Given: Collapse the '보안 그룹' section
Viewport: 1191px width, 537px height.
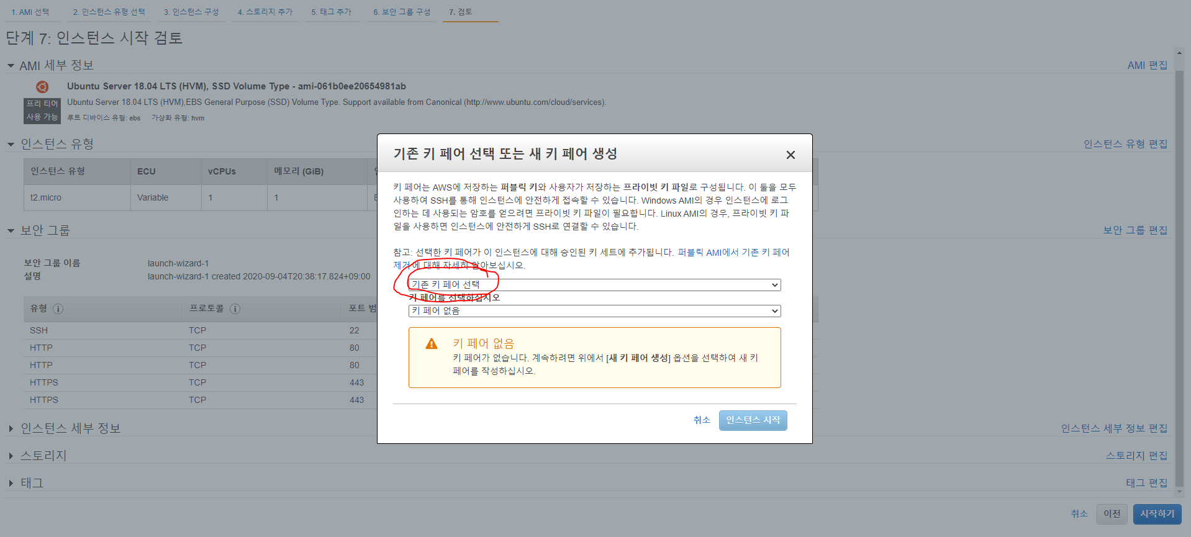Looking at the screenshot, I should 11,230.
